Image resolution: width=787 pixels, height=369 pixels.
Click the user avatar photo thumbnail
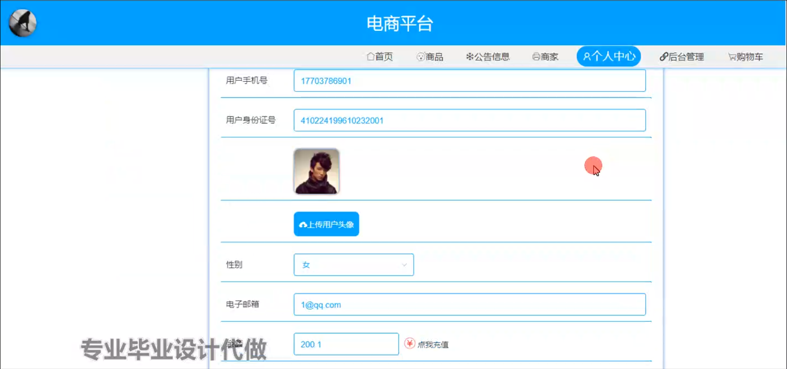(316, 171)
